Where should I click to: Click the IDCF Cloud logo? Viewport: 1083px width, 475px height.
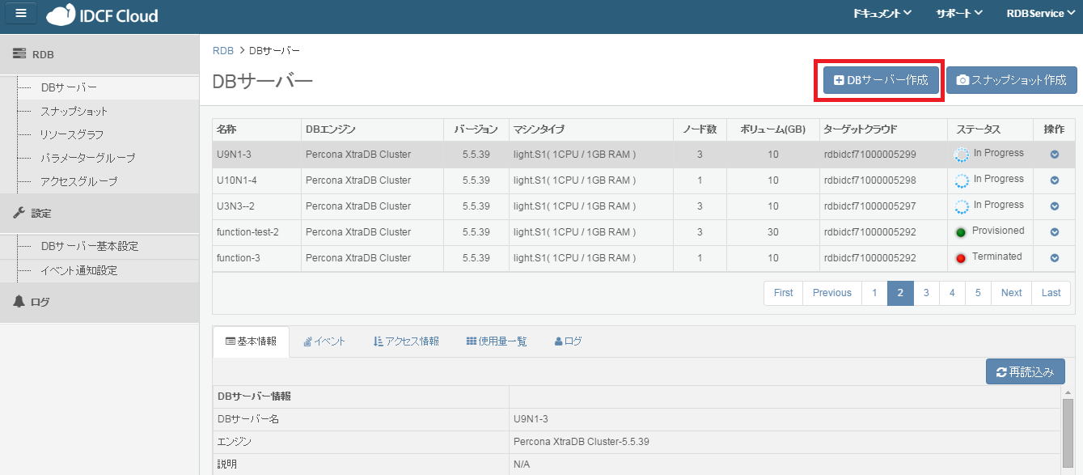tap(102, 15)
